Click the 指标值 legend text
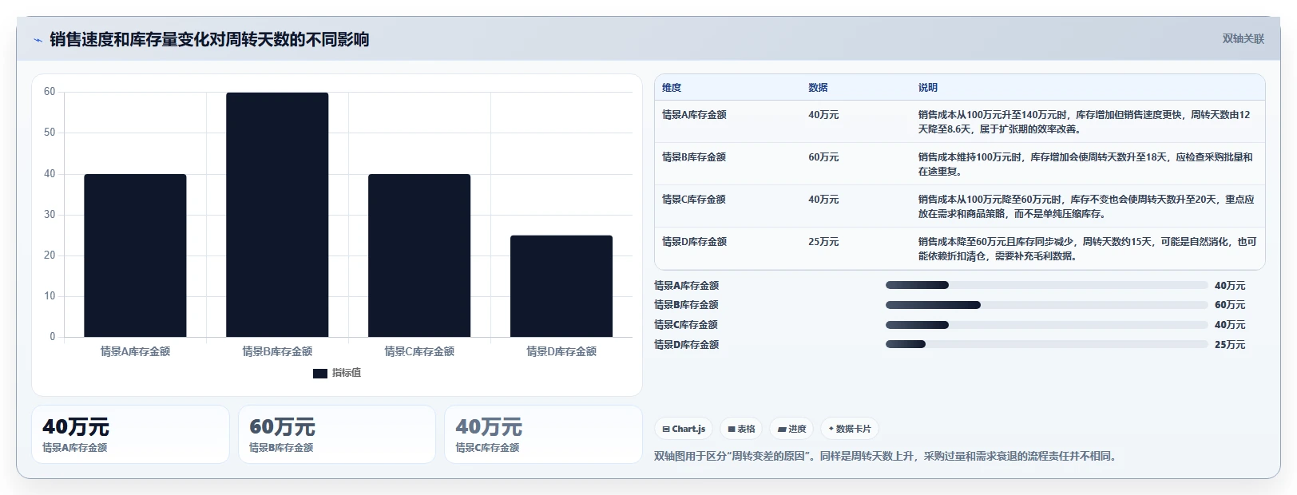 pos(347,373)
